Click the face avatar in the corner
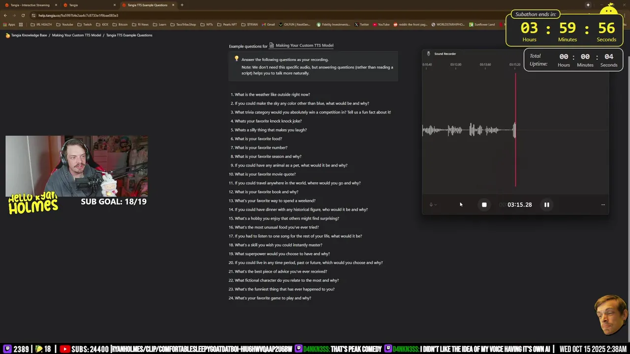The width and height of the screenshot is (630, 354). pos(610,315)
